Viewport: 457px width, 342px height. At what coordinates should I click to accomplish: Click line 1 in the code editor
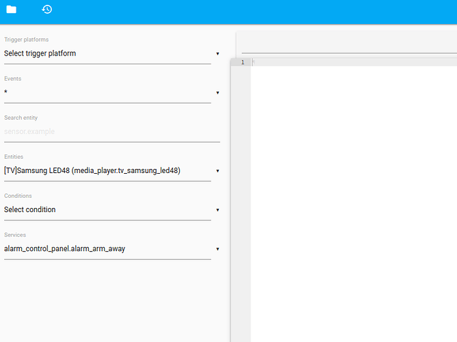tap(354, 62)
